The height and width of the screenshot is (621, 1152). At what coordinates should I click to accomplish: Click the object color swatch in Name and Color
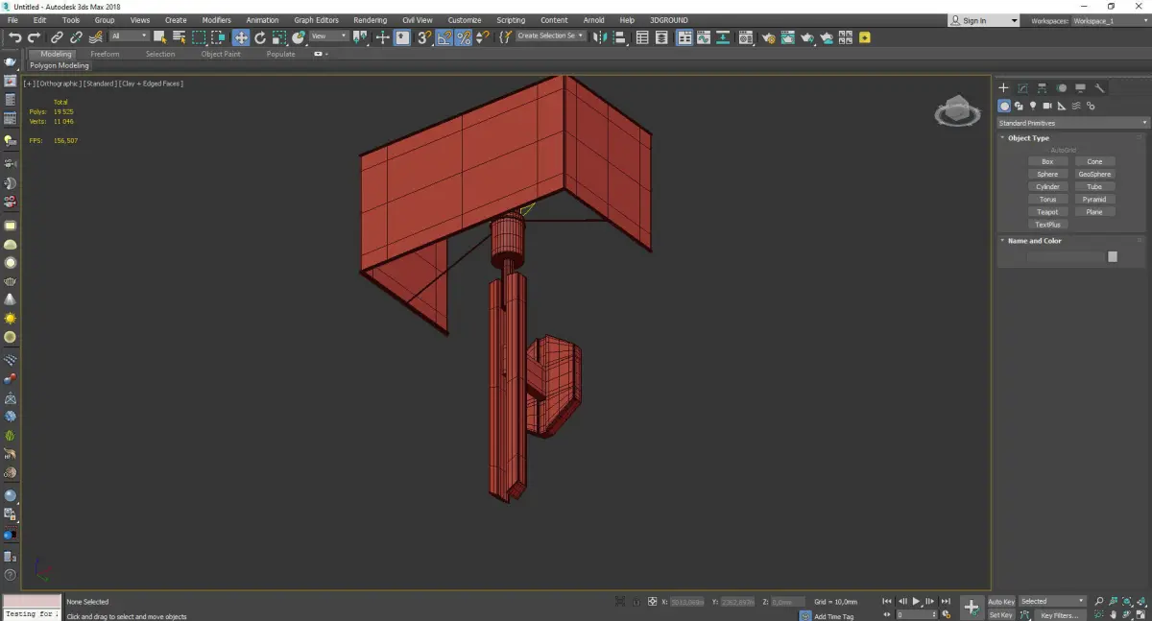point(1112,256)
